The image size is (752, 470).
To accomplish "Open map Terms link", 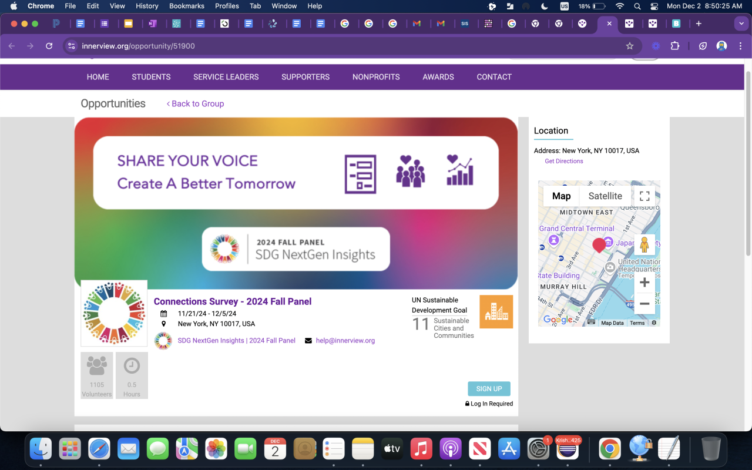I will click(x=637, y=323).
